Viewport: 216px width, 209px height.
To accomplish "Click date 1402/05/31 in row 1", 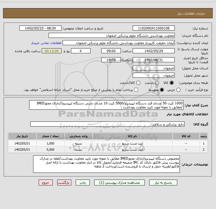I will point(22,143).
